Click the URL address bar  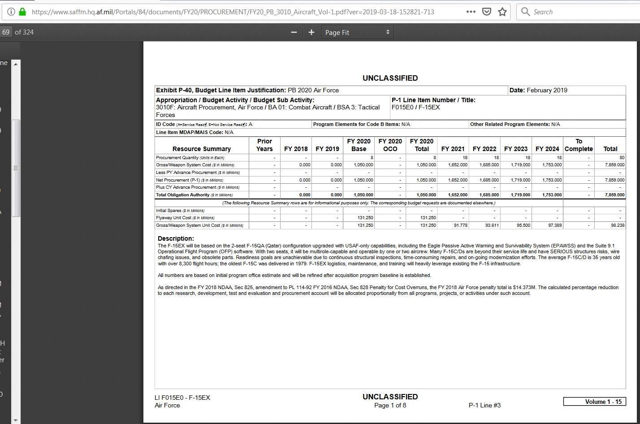[x=233, y=12]
